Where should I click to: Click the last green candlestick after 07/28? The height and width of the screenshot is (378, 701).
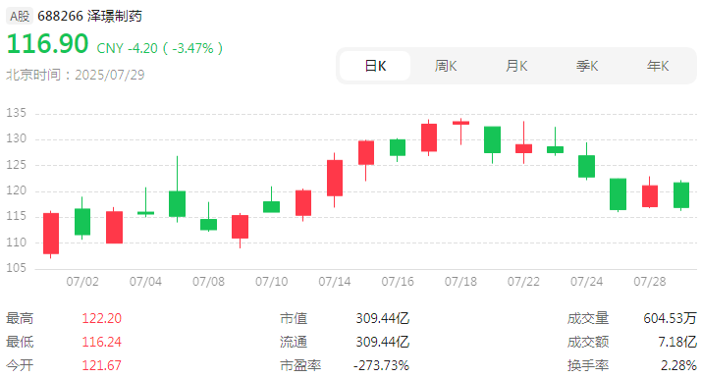pos(681,195)
